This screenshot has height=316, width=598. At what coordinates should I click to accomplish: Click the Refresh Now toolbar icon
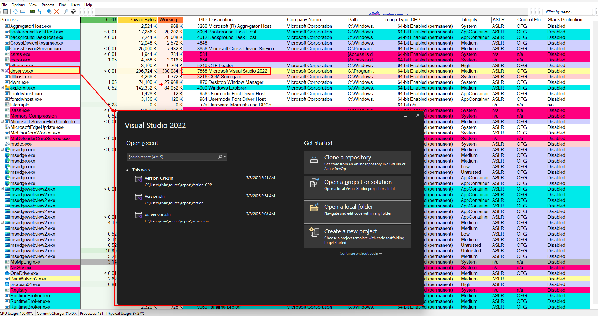pos(15,12)
